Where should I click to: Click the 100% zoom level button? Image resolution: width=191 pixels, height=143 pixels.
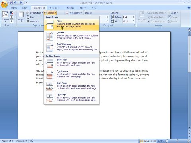[x=161, y=141]
